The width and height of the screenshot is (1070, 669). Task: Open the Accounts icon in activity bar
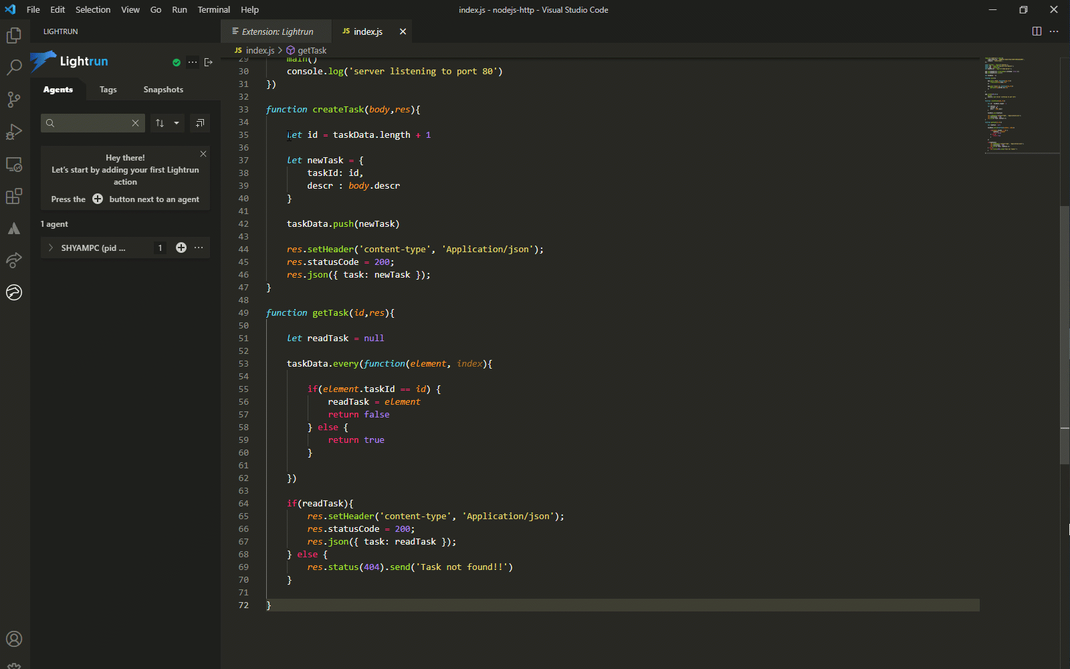pyautogui.click(x=14, y=639)
